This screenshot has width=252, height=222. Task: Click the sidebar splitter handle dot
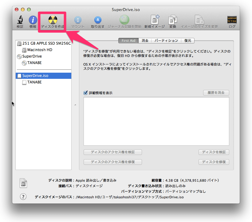click(x=75, y=105)
